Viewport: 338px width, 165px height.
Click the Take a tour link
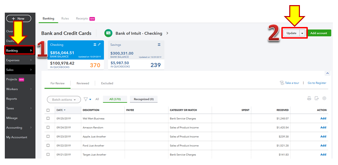point(292,83)
